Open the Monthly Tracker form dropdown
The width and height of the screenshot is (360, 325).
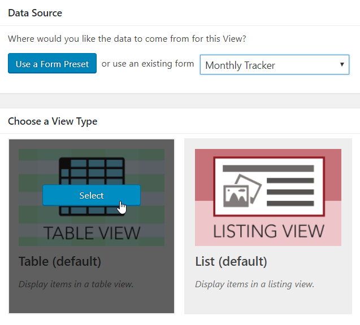click(x=274, y=65)
